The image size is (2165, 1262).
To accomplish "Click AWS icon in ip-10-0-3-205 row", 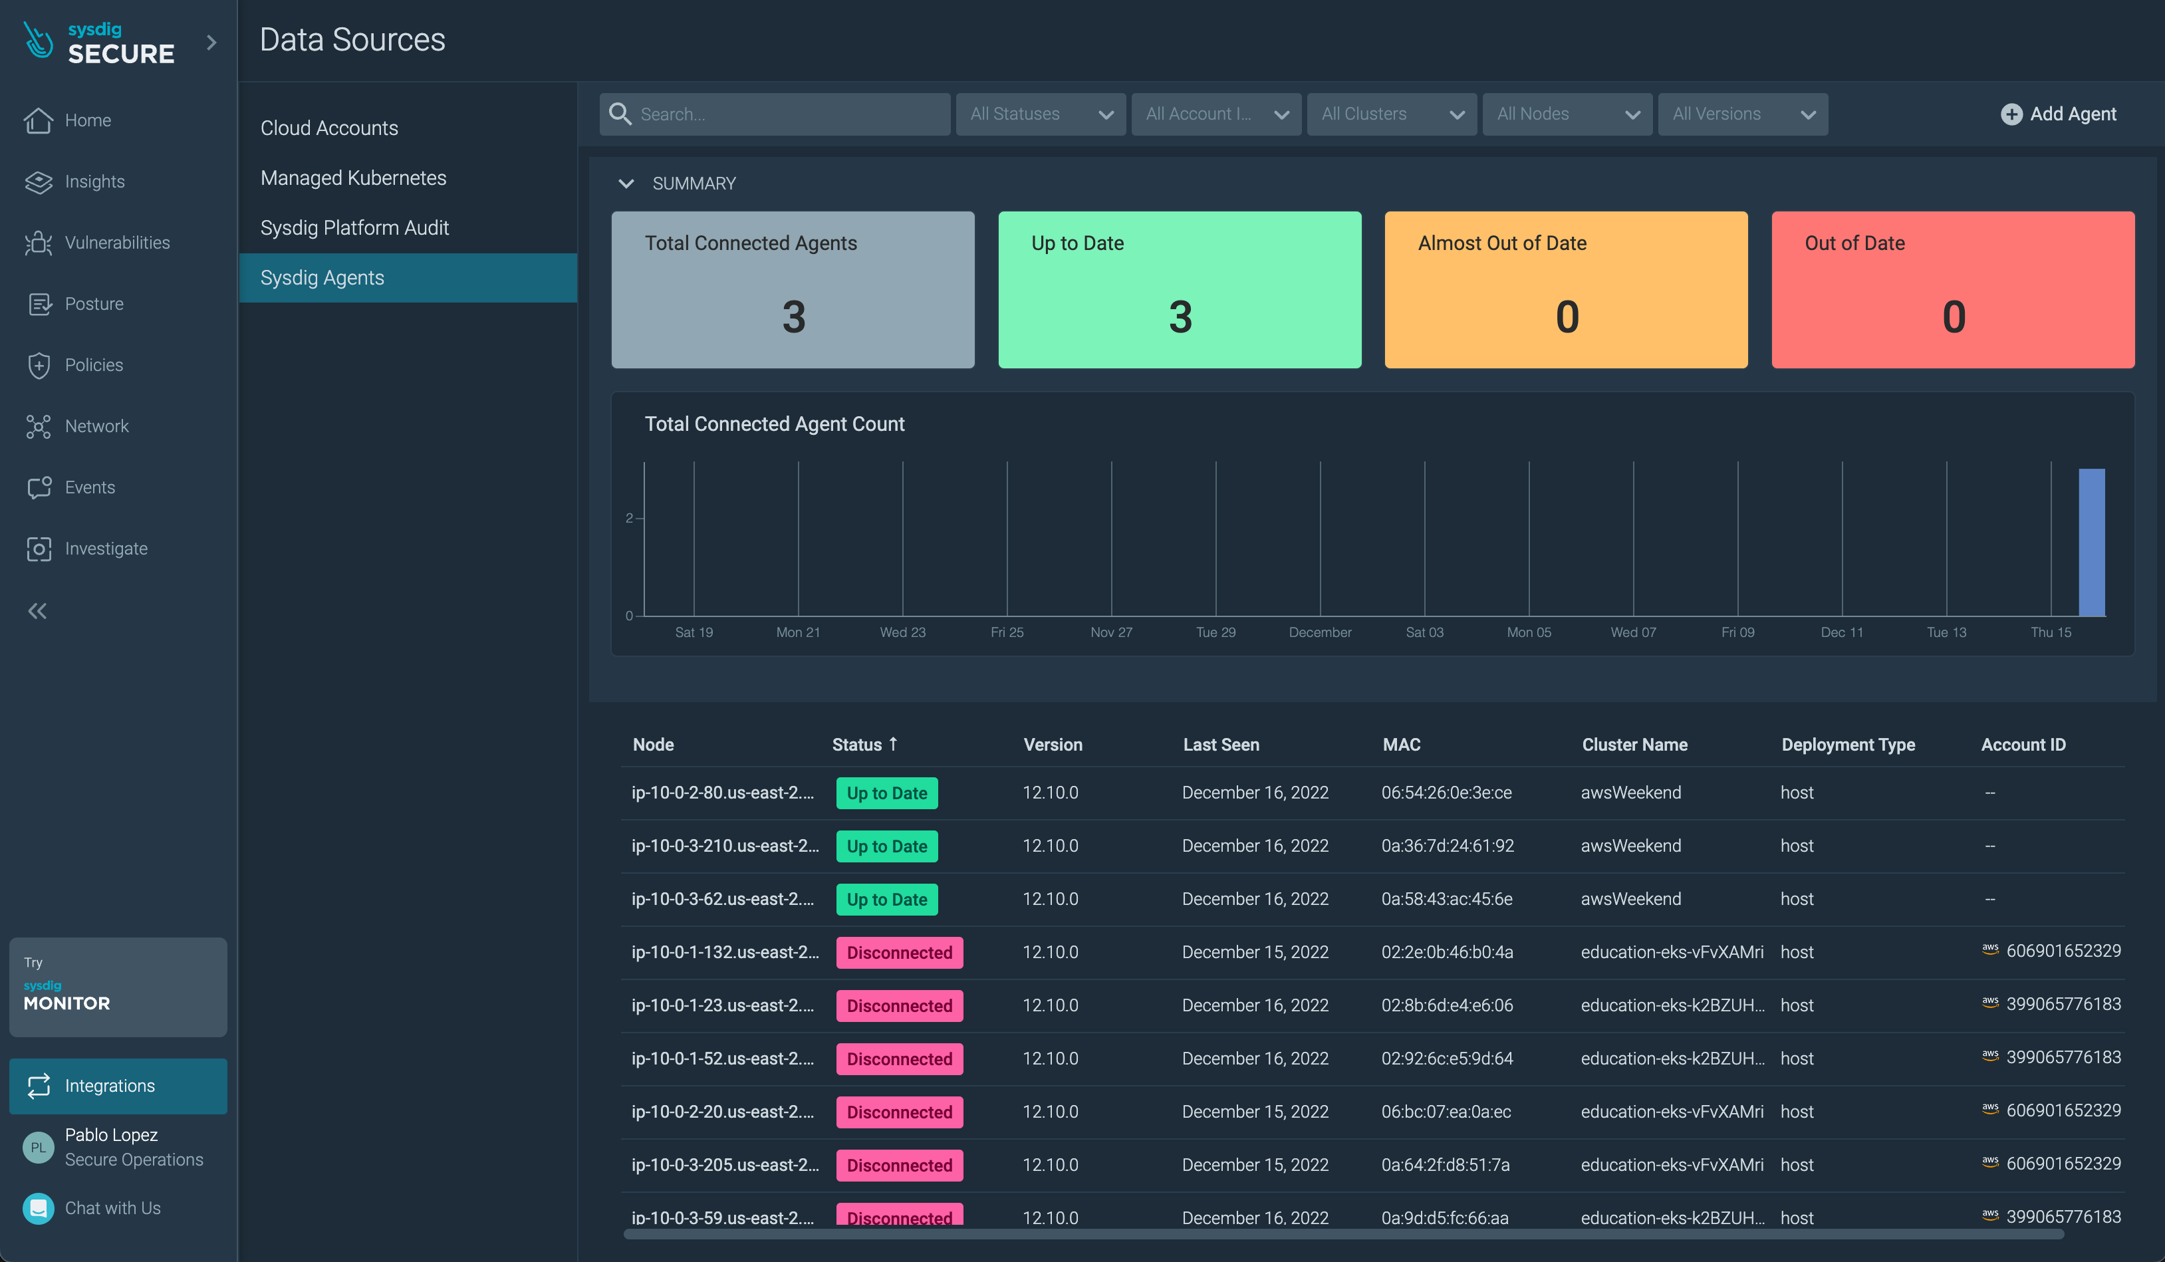I will pyautogui.click(x=1989, y=1162).
